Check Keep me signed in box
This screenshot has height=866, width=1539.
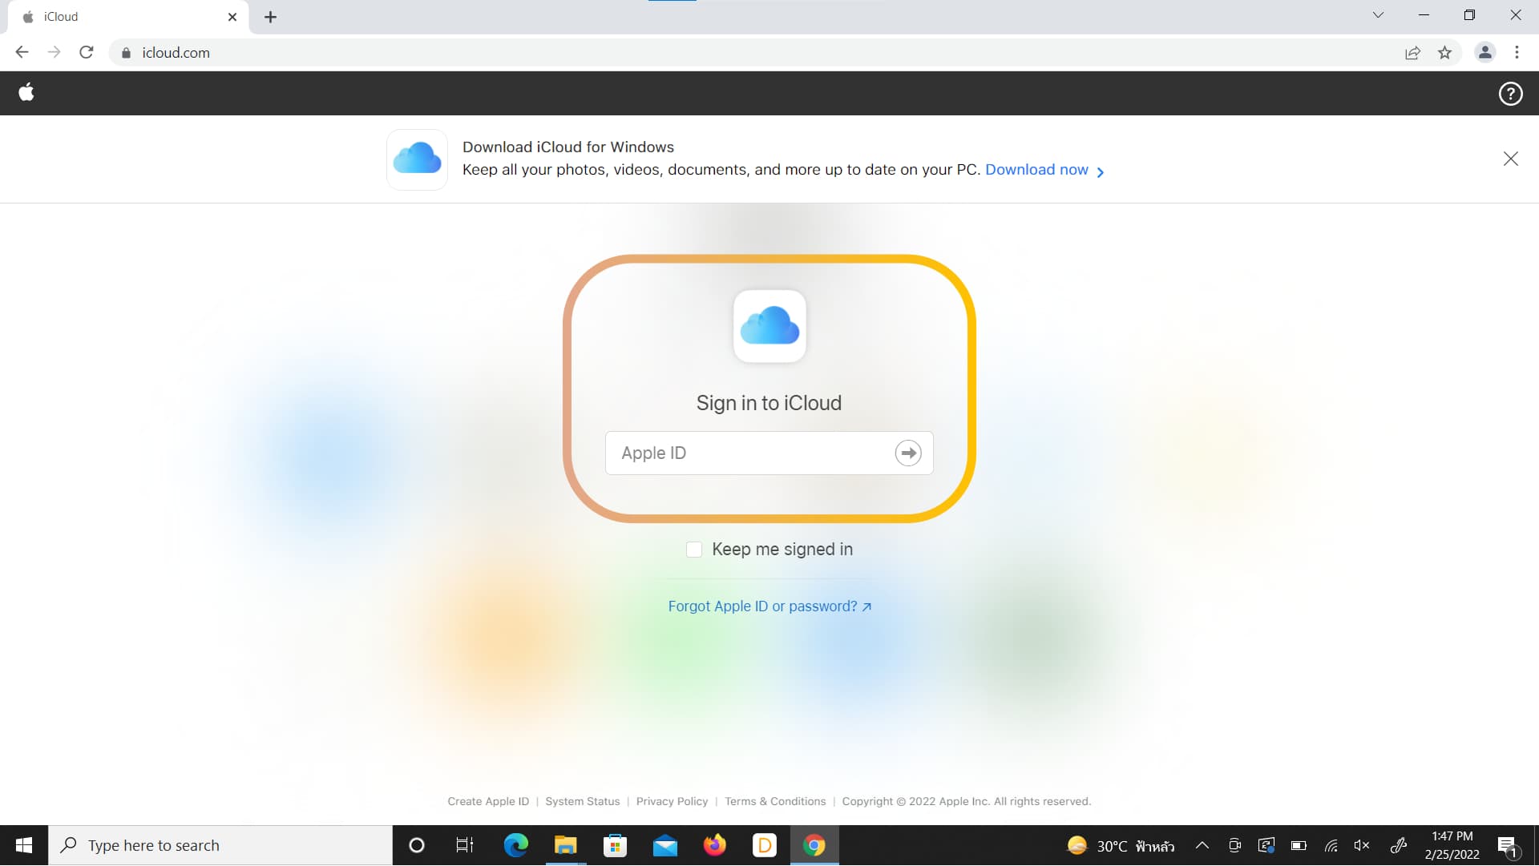[694, 550]
